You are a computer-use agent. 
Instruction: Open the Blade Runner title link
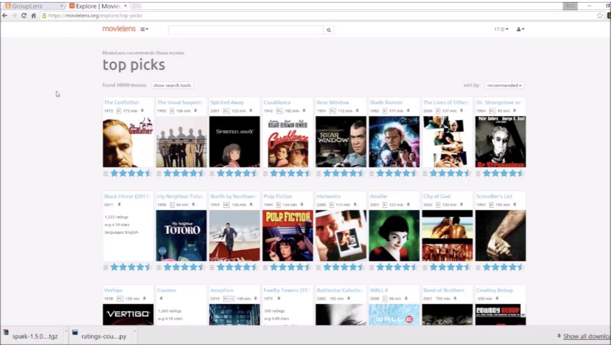point(386,103)
